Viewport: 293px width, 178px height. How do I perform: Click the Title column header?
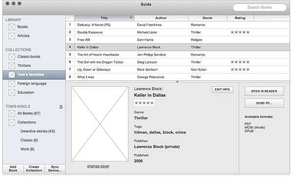[104, 18]
